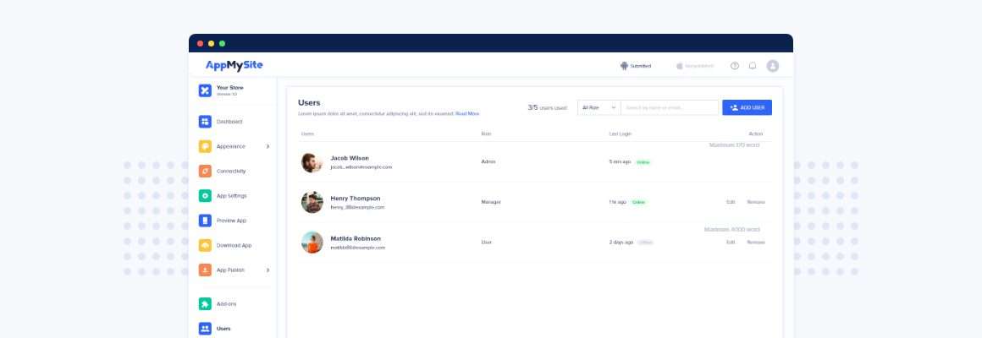
Task: Select the Download App menu item
Action: pos(234,246)
